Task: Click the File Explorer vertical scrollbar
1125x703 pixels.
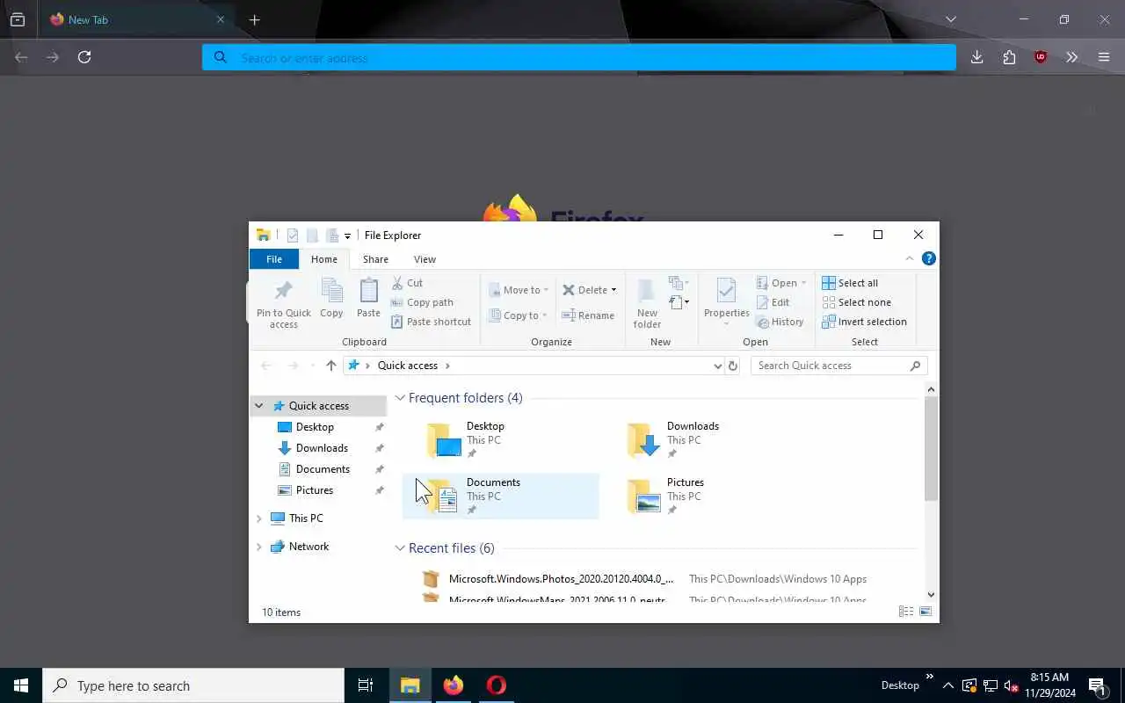Action: tap(932, 448)
